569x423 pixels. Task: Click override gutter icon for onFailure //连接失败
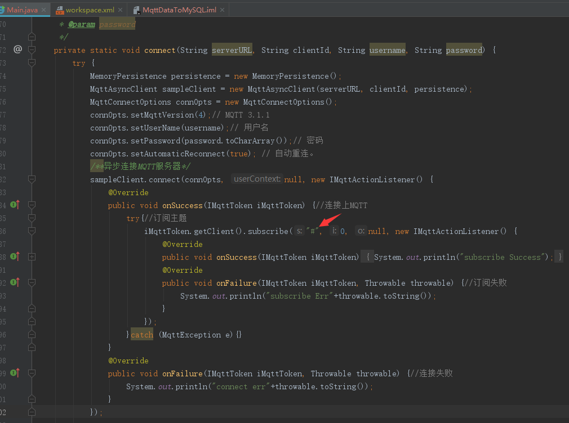click(15, 373)
